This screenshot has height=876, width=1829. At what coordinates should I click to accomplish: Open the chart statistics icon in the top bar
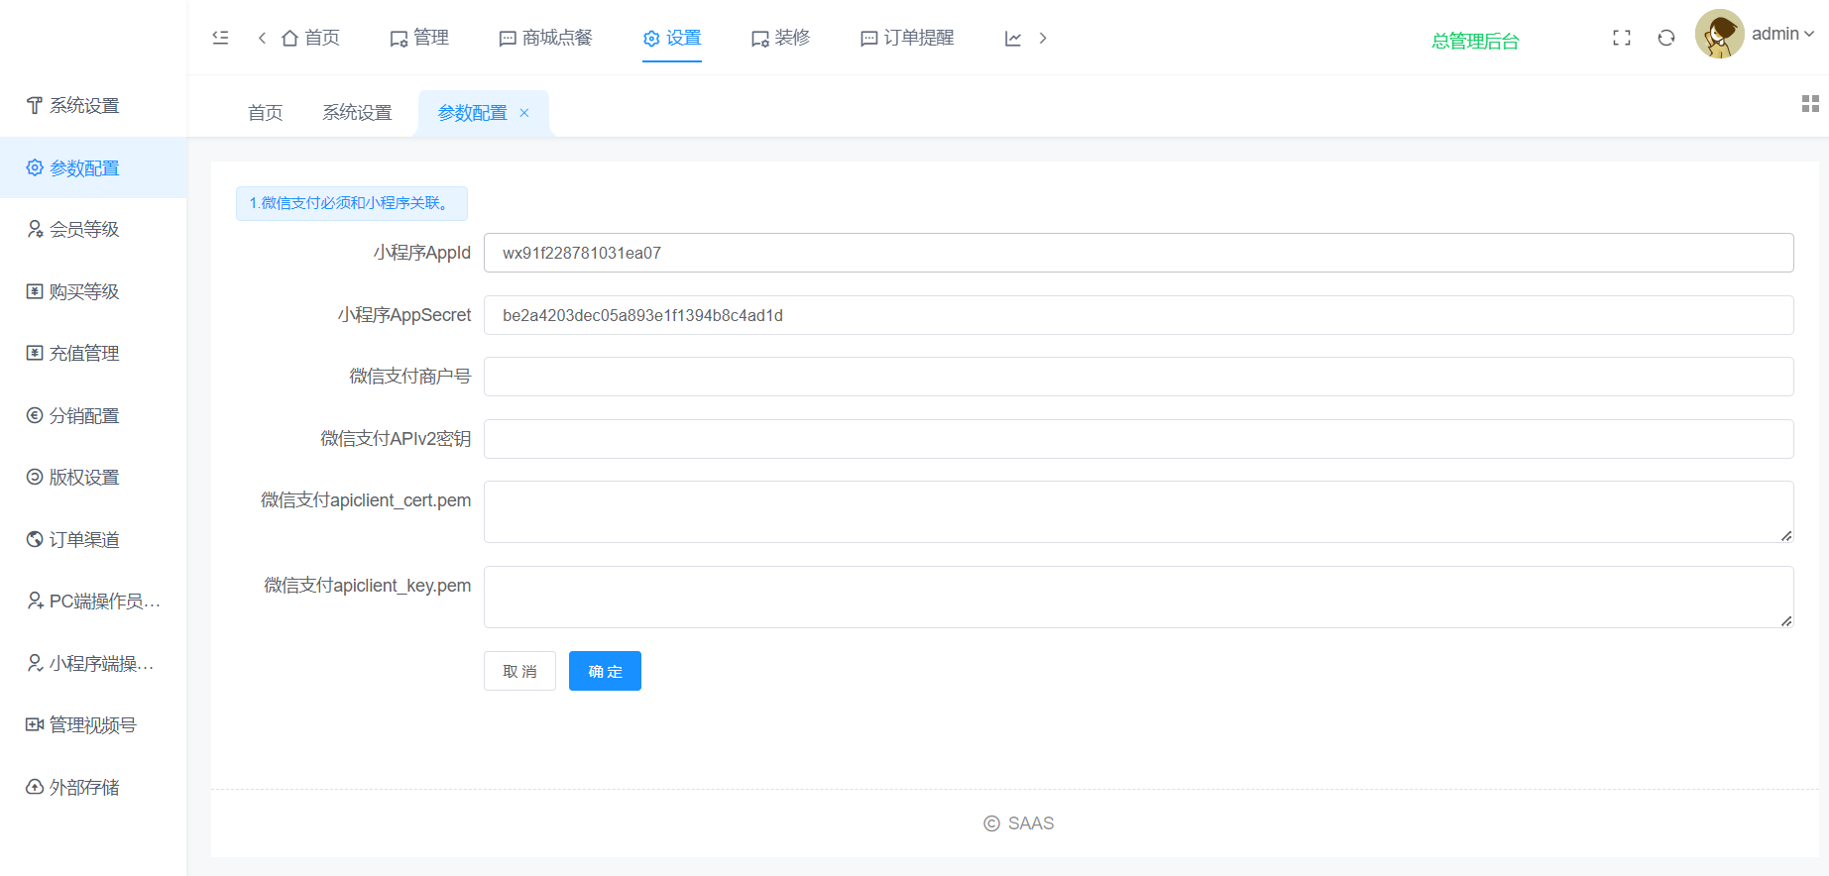click(x=1013, y=38)
